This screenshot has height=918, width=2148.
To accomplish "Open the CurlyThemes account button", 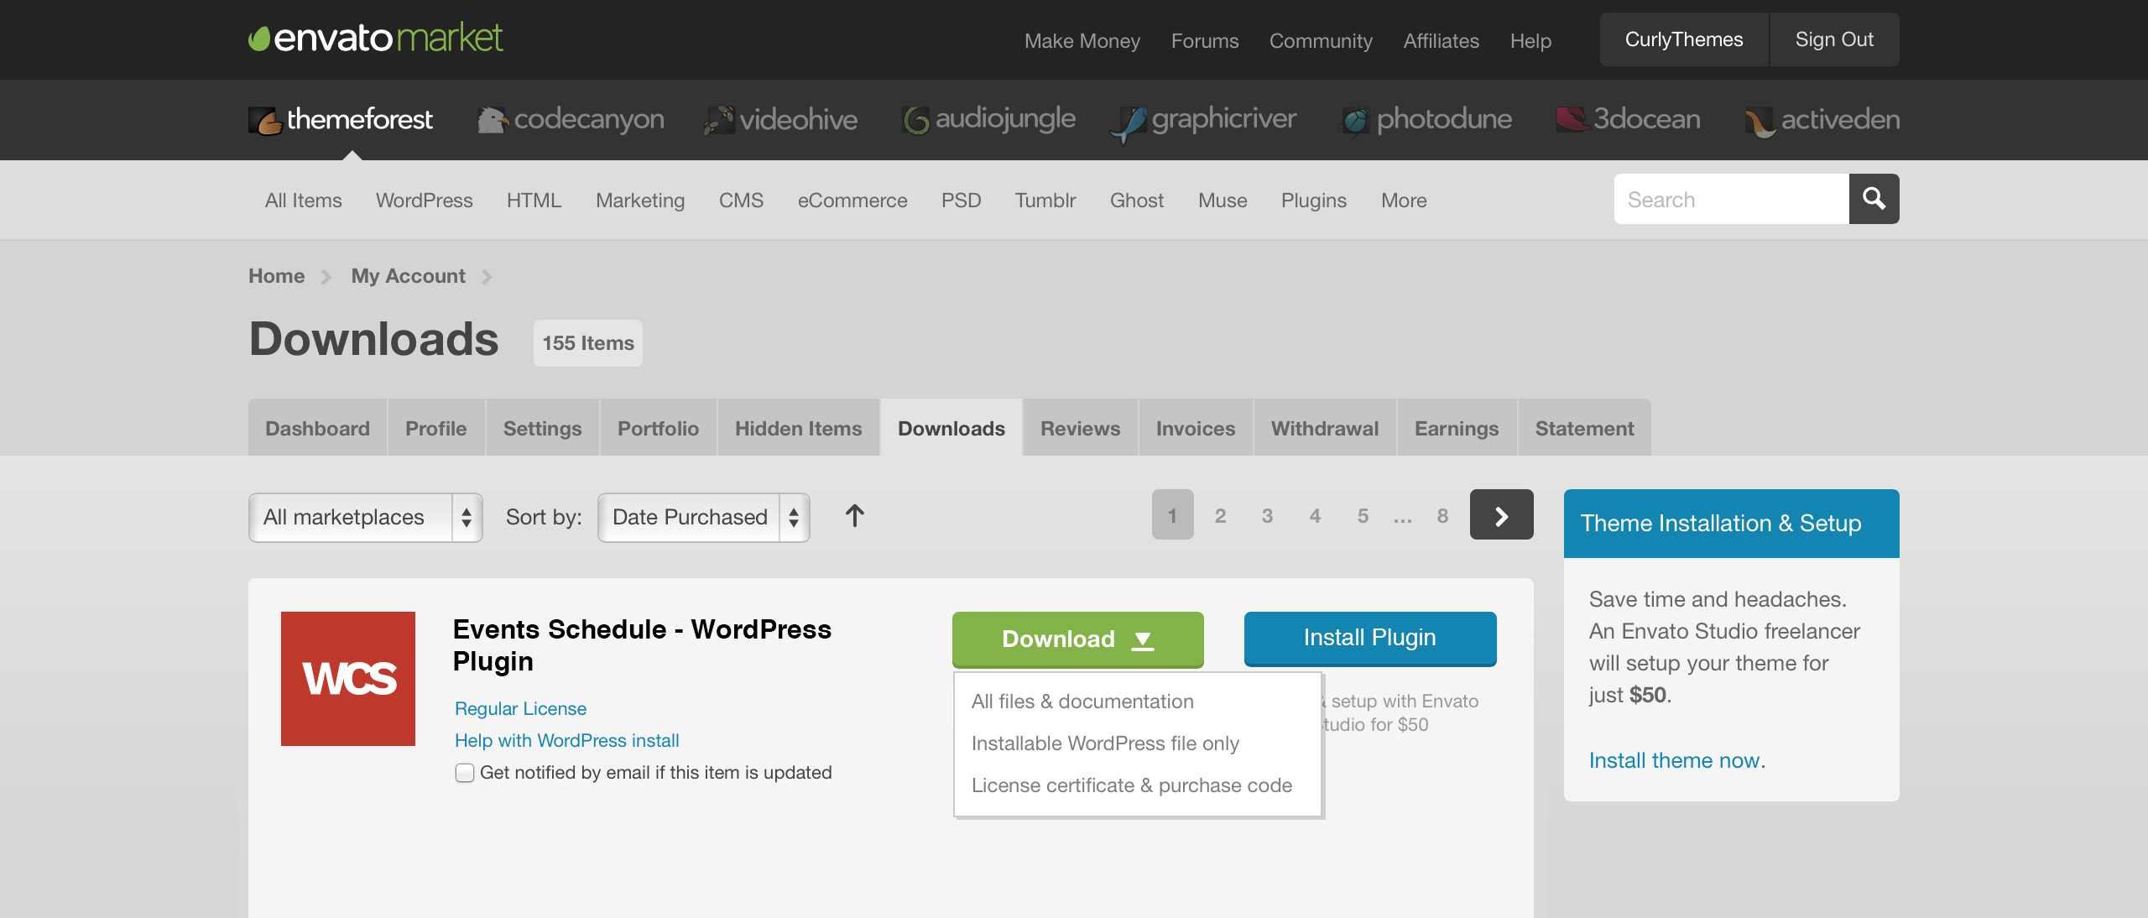I will point(1684,39).
